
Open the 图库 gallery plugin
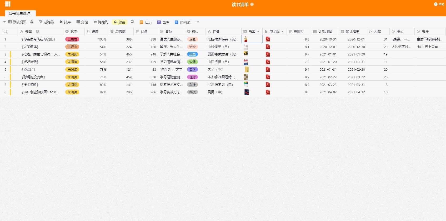163,22
